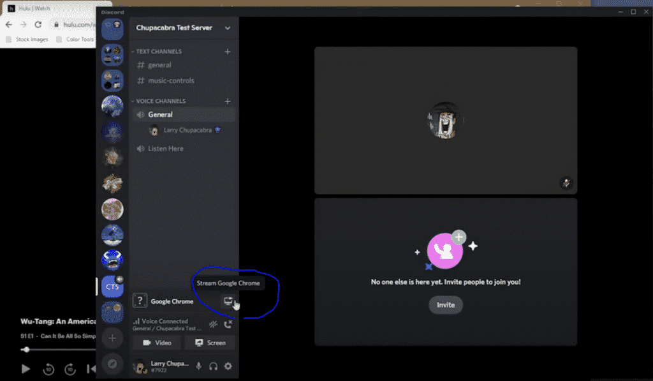This screenshot has width=653, height=381.
Task: Click the rewind 10 seconds icon in Hulu
Action: pyautogui.click(x=48, y=370)
